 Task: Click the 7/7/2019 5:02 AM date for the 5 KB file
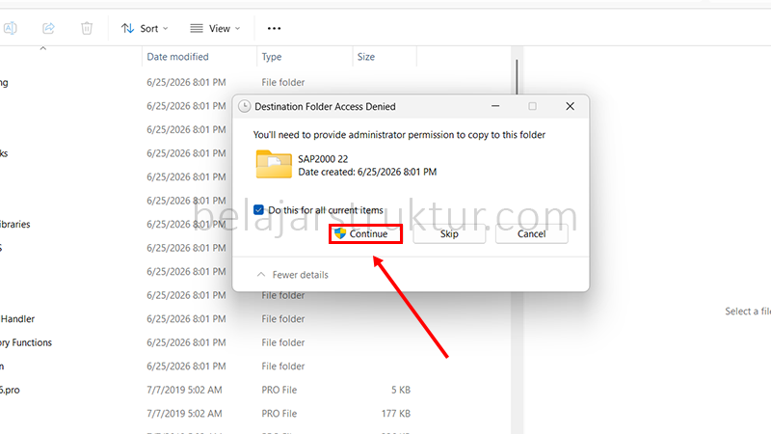click(x=184, y=390)
